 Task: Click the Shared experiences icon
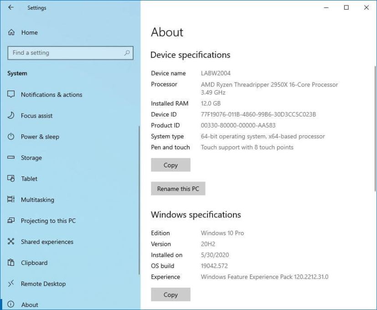(x=11, y=242)
